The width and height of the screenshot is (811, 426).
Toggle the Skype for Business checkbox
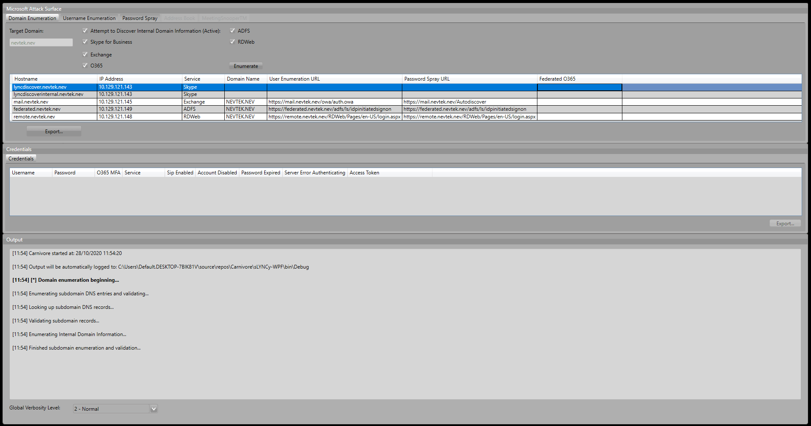pyautogui.click(x=85, y=42)
